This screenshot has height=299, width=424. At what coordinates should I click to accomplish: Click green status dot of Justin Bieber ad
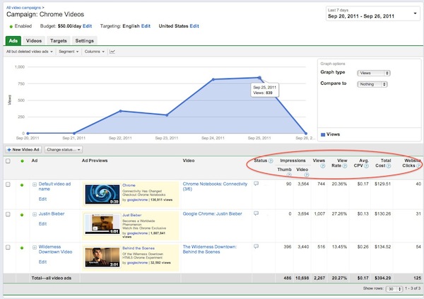(22, 215)
